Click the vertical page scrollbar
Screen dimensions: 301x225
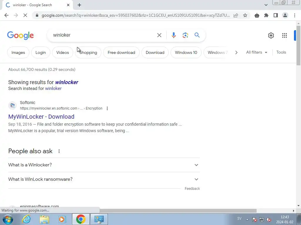pyautogui.click(x=298, y=45)
